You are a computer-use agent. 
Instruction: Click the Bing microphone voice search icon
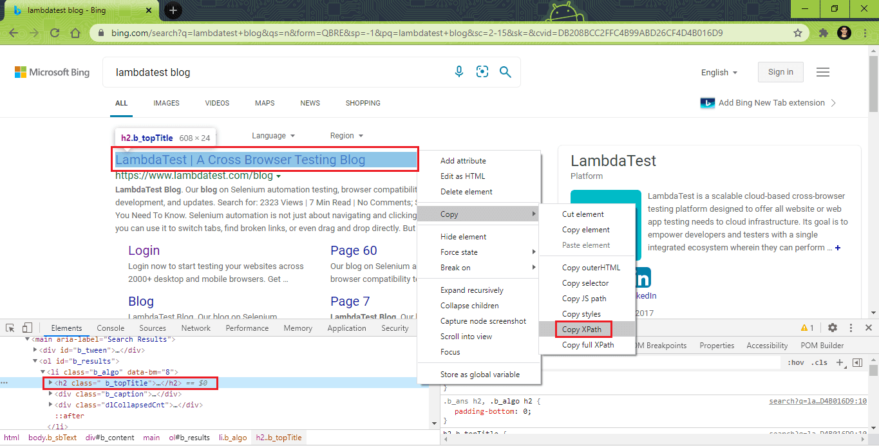coord(459,72)
